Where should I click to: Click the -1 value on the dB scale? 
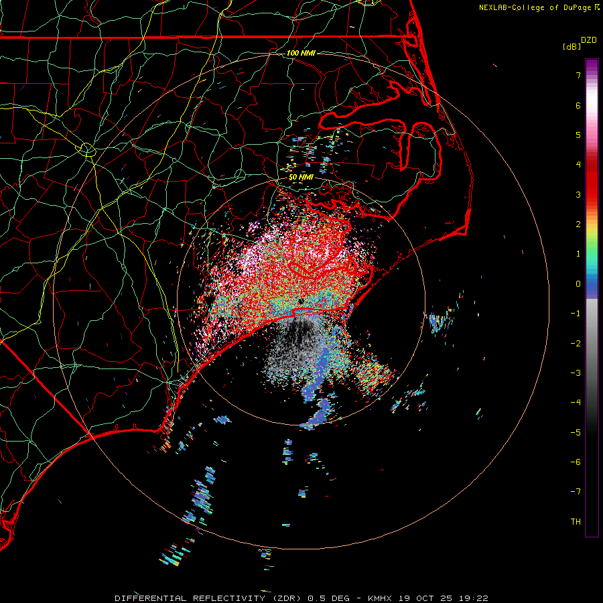[x=576, y=314]
